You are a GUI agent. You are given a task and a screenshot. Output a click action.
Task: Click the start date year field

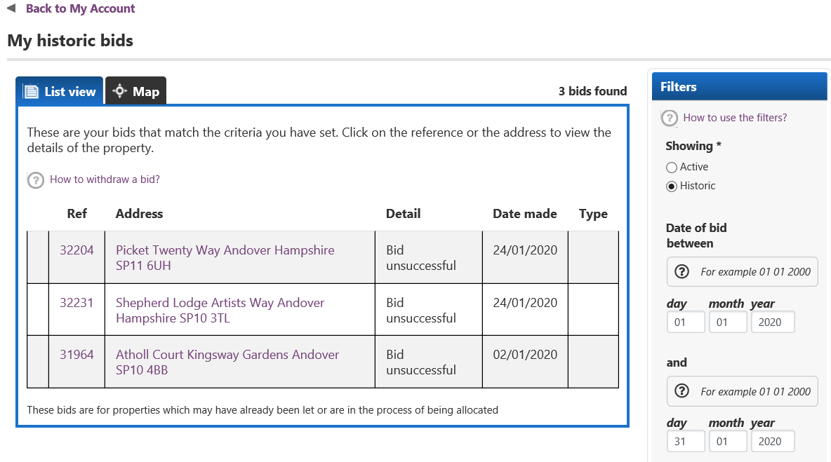773,322
